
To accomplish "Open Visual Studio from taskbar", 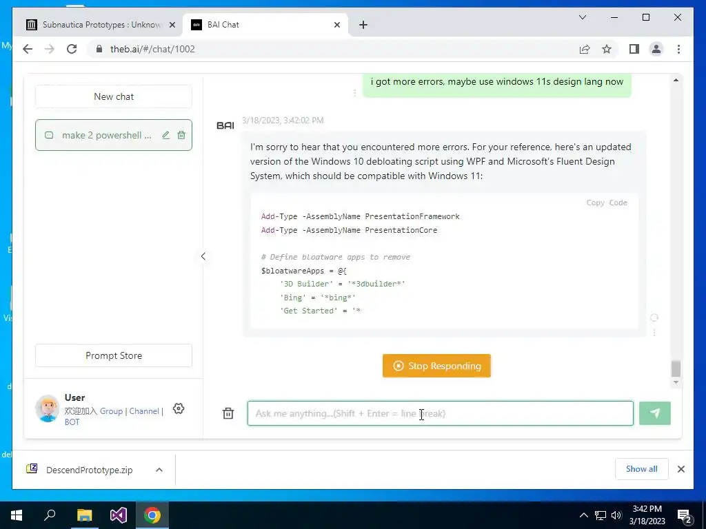I will (x=119, y=515).
